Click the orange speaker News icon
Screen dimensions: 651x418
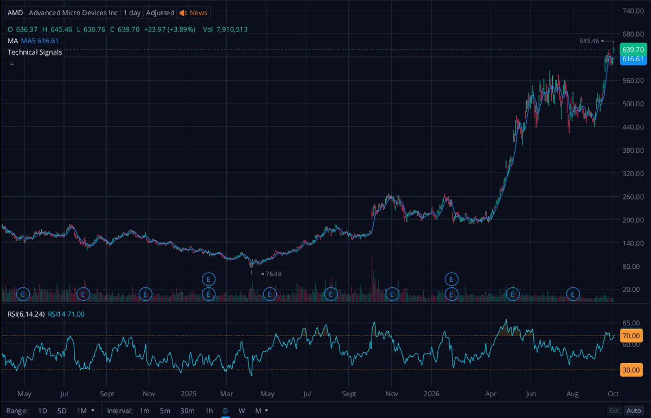click(x=183, y=13)
